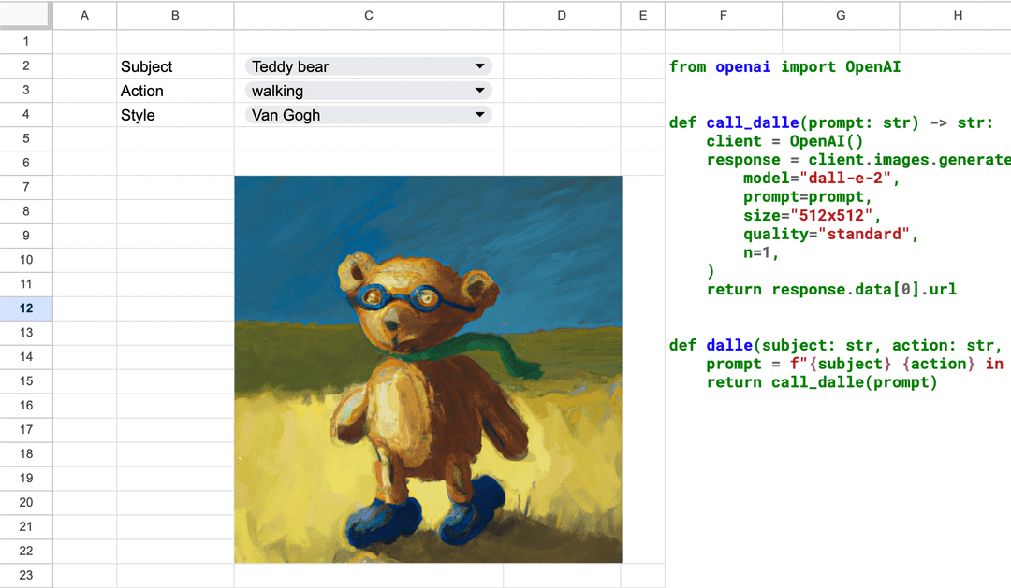Screen dimensions: 1011x588
Task: Select highlighted row 12 header
Action: tap(26, 308)
